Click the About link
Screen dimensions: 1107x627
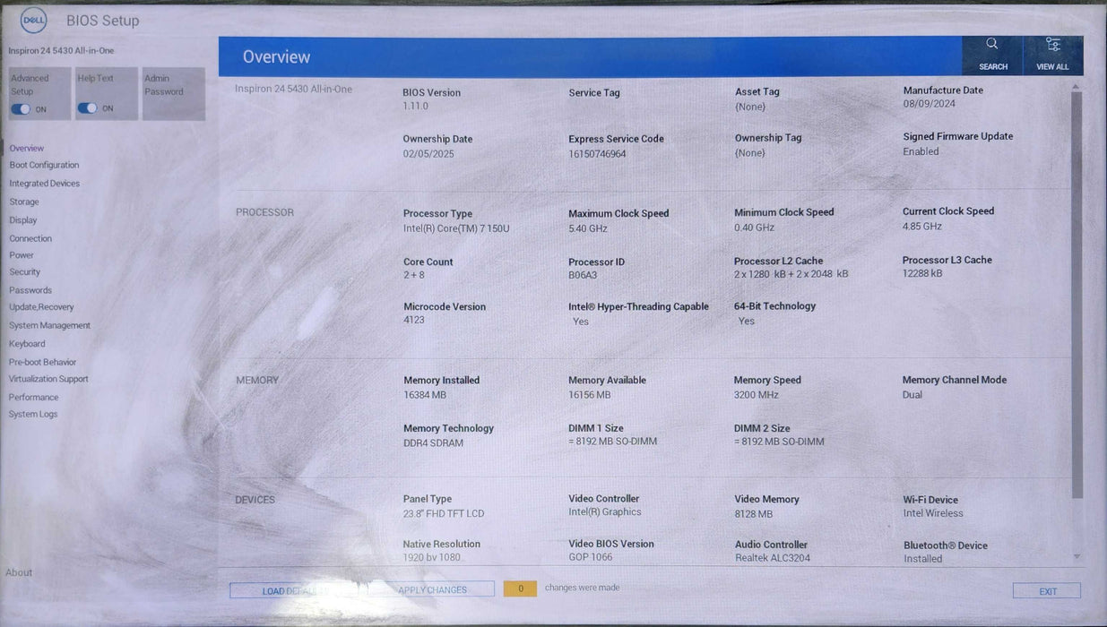(x=19, y=571)
